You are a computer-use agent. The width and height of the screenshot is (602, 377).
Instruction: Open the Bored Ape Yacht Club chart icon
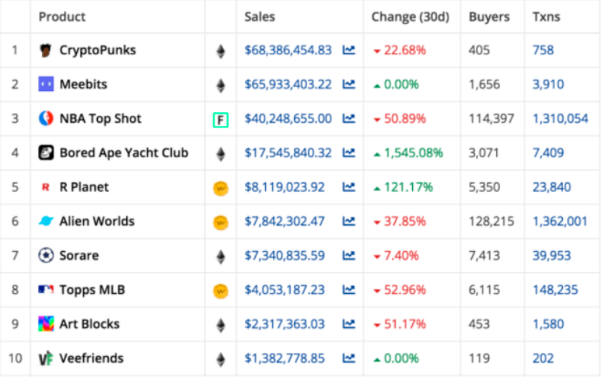click(x=348, y=153)
